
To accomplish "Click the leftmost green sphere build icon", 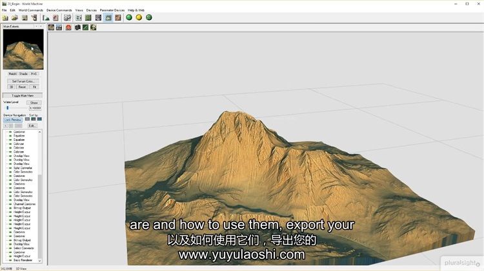I will [x=129, y=18].
